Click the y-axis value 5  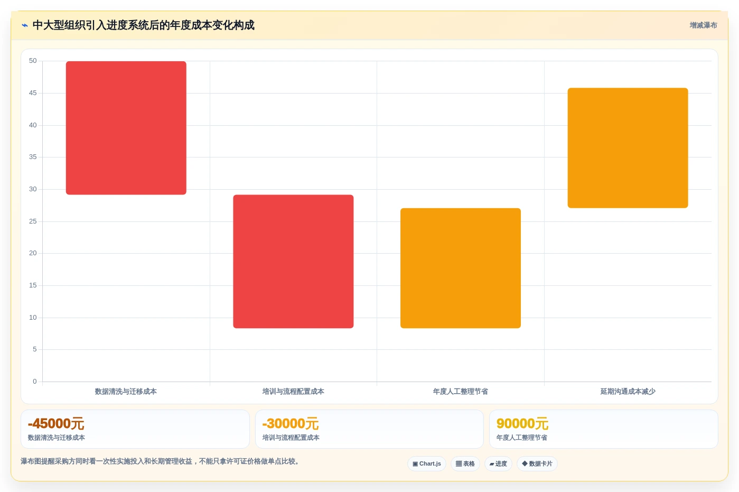coord(35,349)
